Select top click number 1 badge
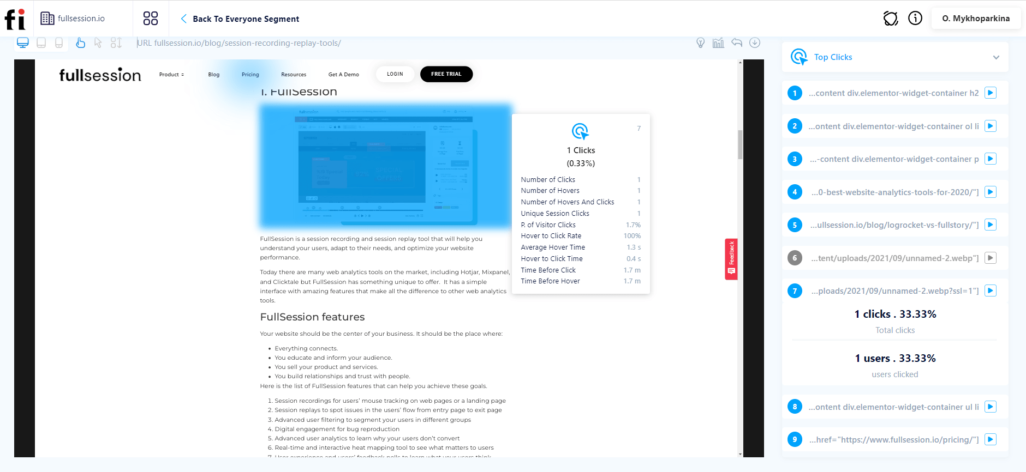 pyautogui.click(x=795, y=93)
